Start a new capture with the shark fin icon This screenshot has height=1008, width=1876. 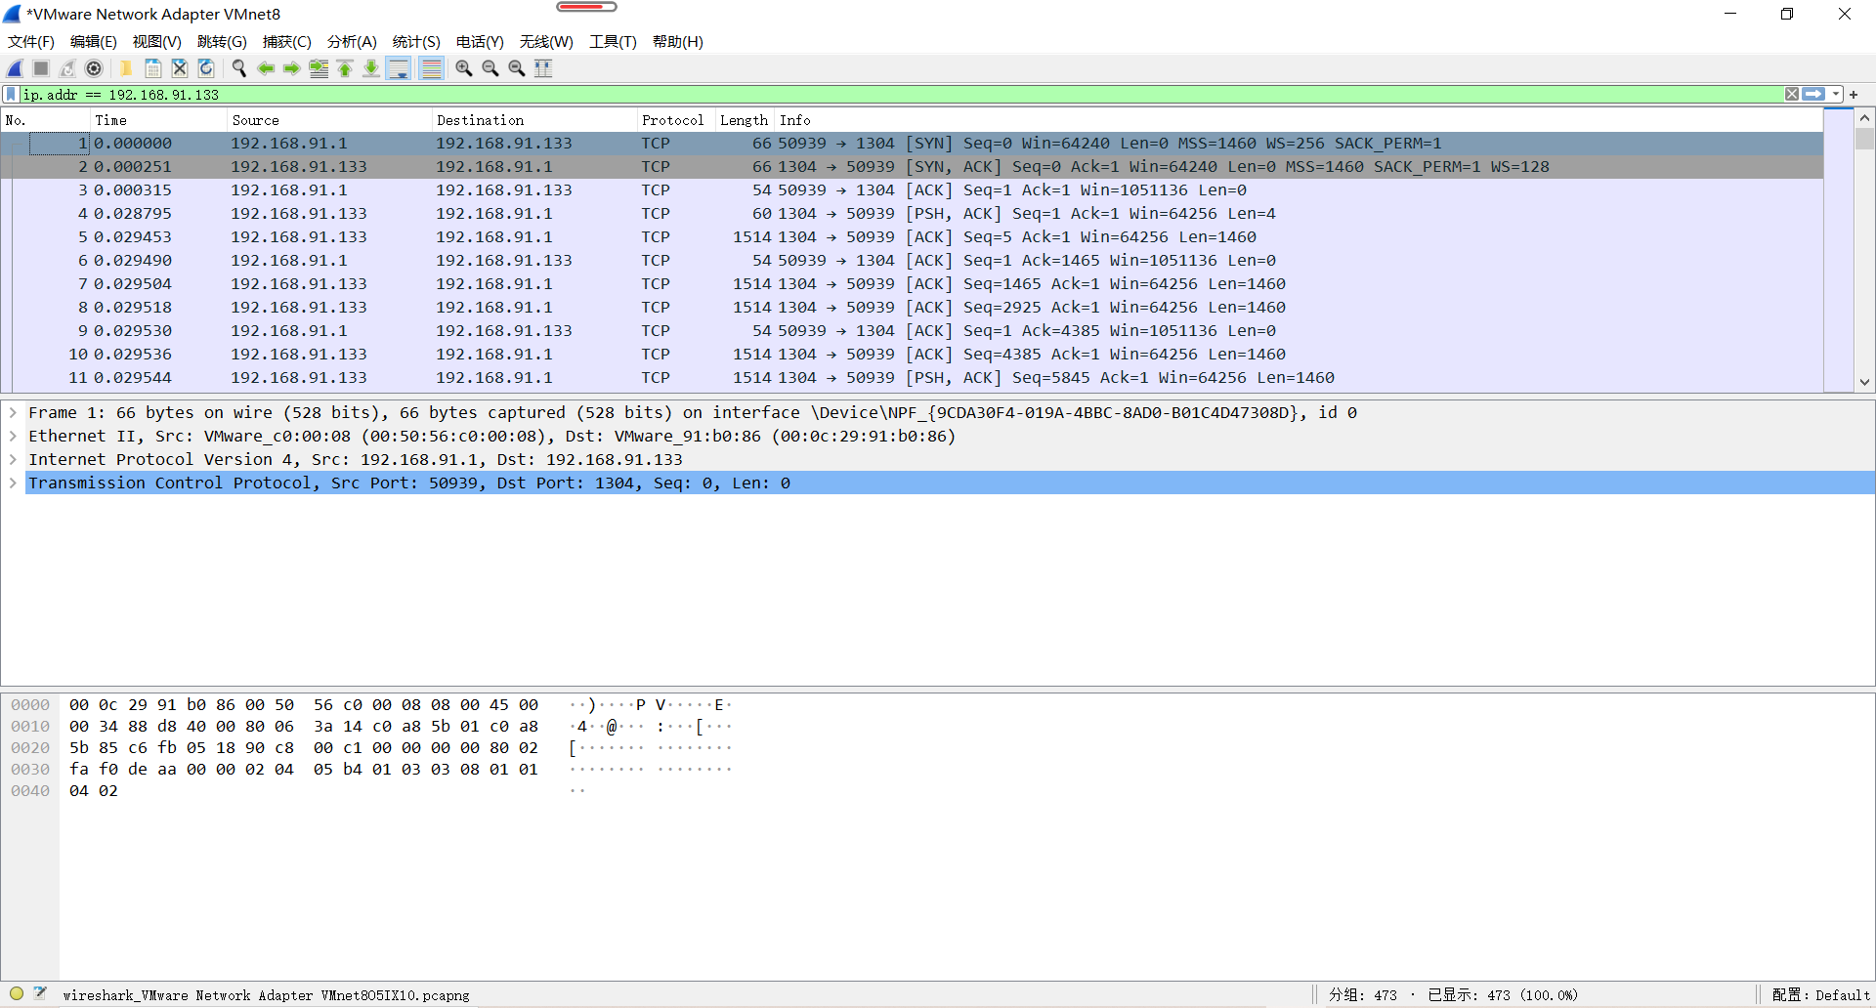point(15,68)
